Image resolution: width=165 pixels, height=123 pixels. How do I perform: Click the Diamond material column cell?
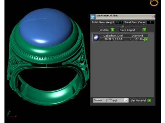click(x=137, y=36)
